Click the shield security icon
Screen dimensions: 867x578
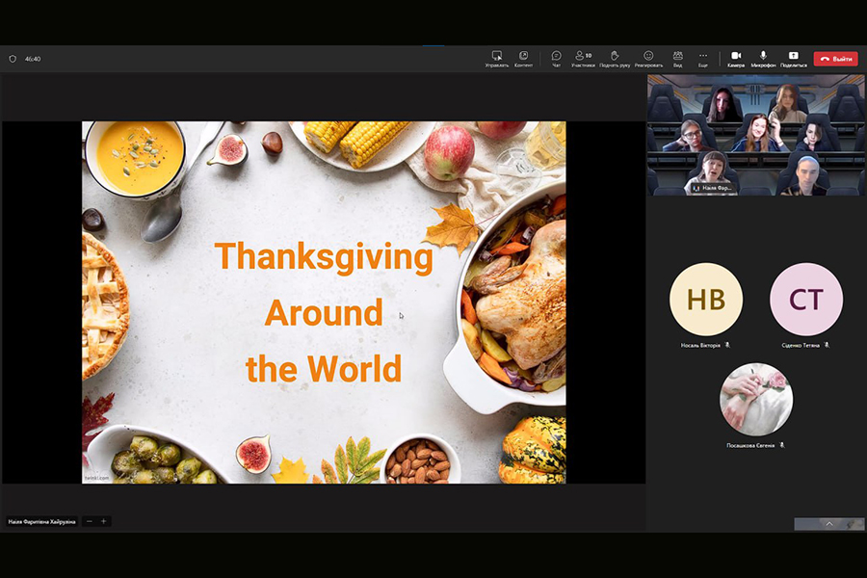13,59
